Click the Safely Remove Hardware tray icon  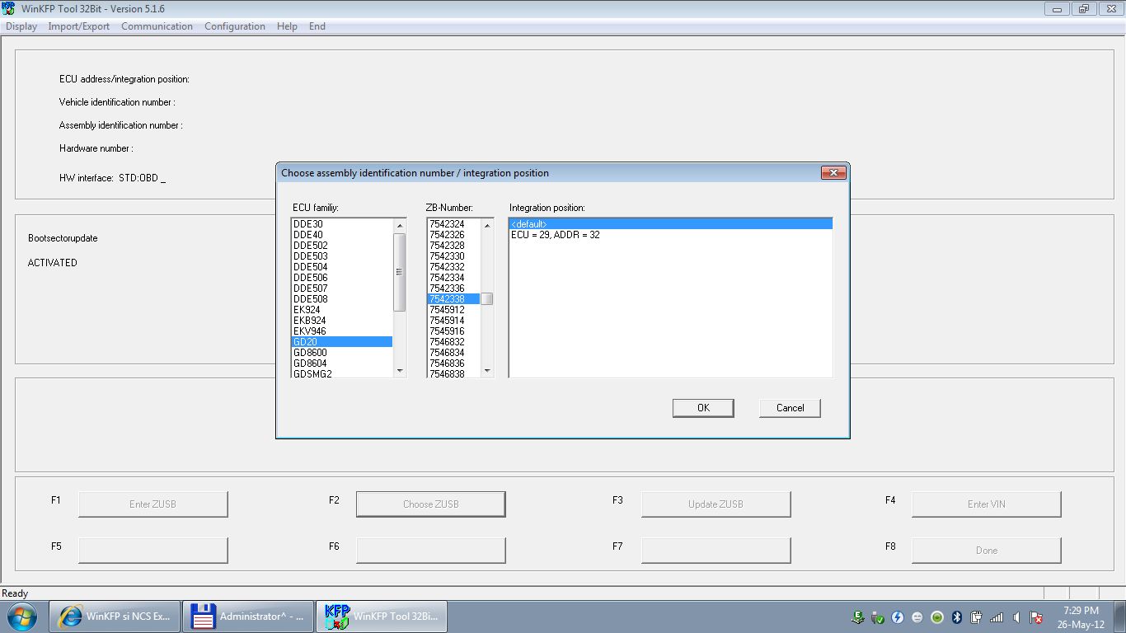pos(878,617)
